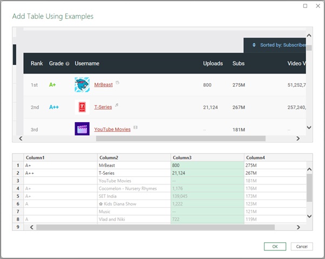The width and height of the screenshot is (325, 259).
Task: Click the T-Series channel logo icon
Action: 82,107
